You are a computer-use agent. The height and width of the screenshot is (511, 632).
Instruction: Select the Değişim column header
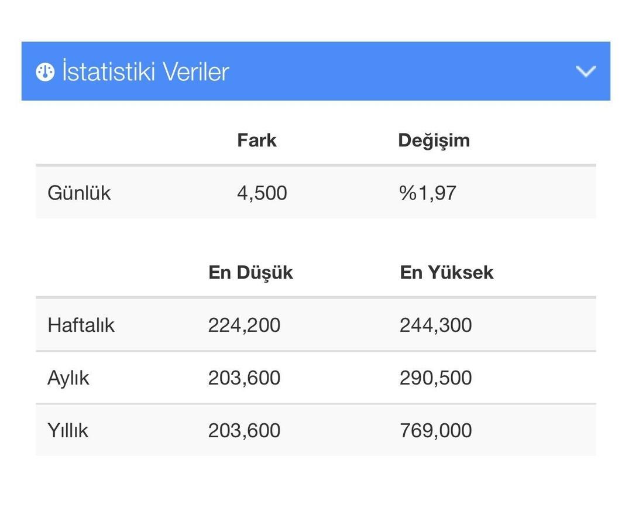pos(434,140)
